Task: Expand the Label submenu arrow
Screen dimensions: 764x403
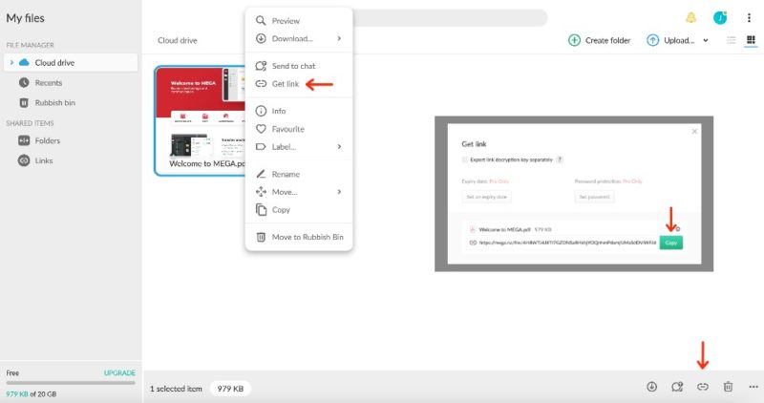Action: pos(339,147)
